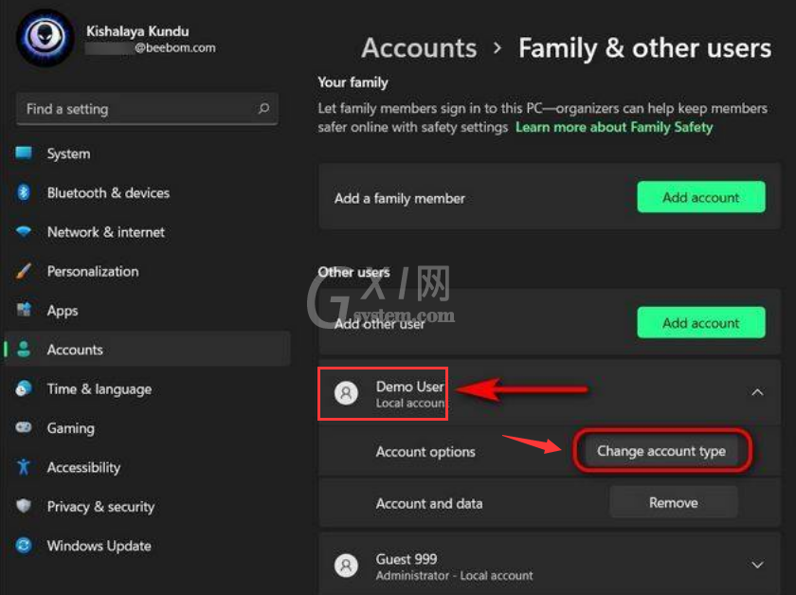
Task: Click Accounts in the breadcrumb
Action: 419,48
